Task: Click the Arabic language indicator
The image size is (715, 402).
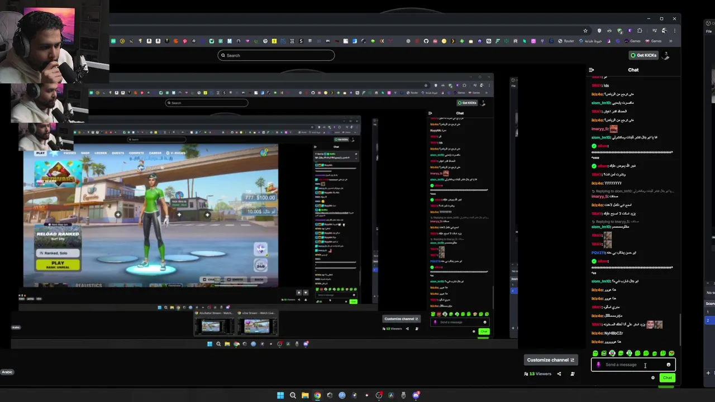Action: point(7,372)
